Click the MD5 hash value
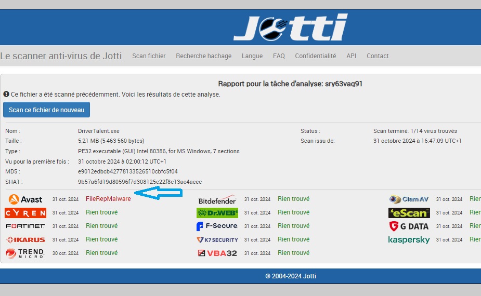 (128, 171)
